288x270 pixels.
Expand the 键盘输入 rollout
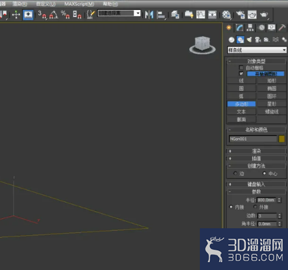click(256, 184)
